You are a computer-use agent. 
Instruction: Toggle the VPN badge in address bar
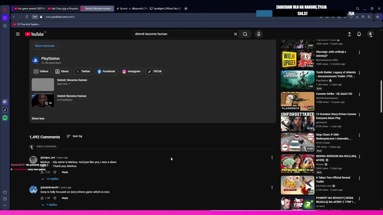pyautogui.click(x=35, y=17)
